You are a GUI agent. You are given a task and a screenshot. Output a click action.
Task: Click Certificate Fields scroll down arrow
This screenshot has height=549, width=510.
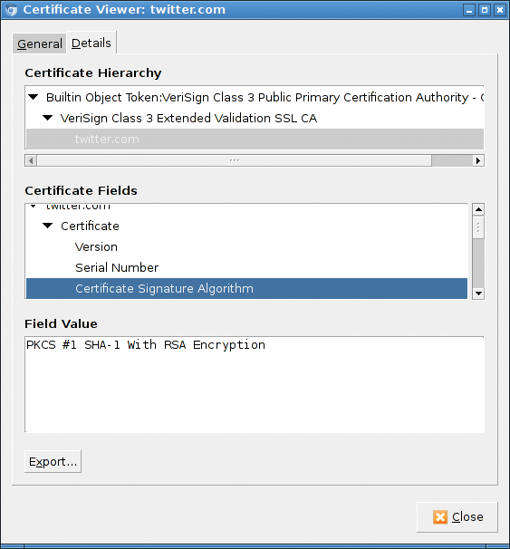point(478,293)
